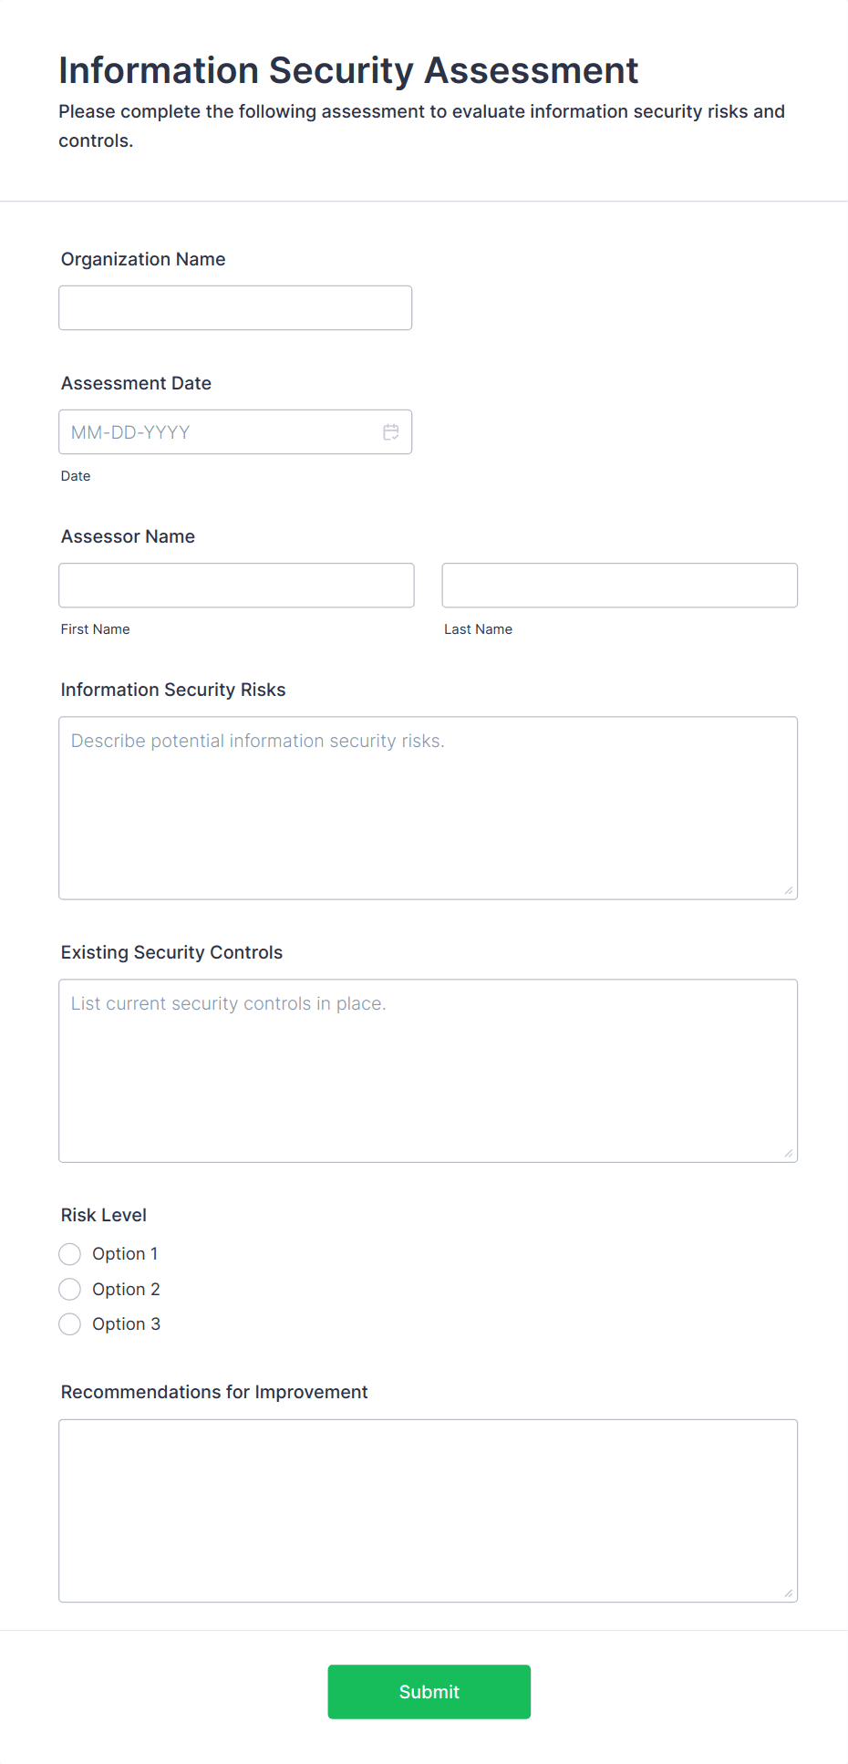
Task: Click the MM-DD-YYYY date field
Action: click(x=219, y=432)
